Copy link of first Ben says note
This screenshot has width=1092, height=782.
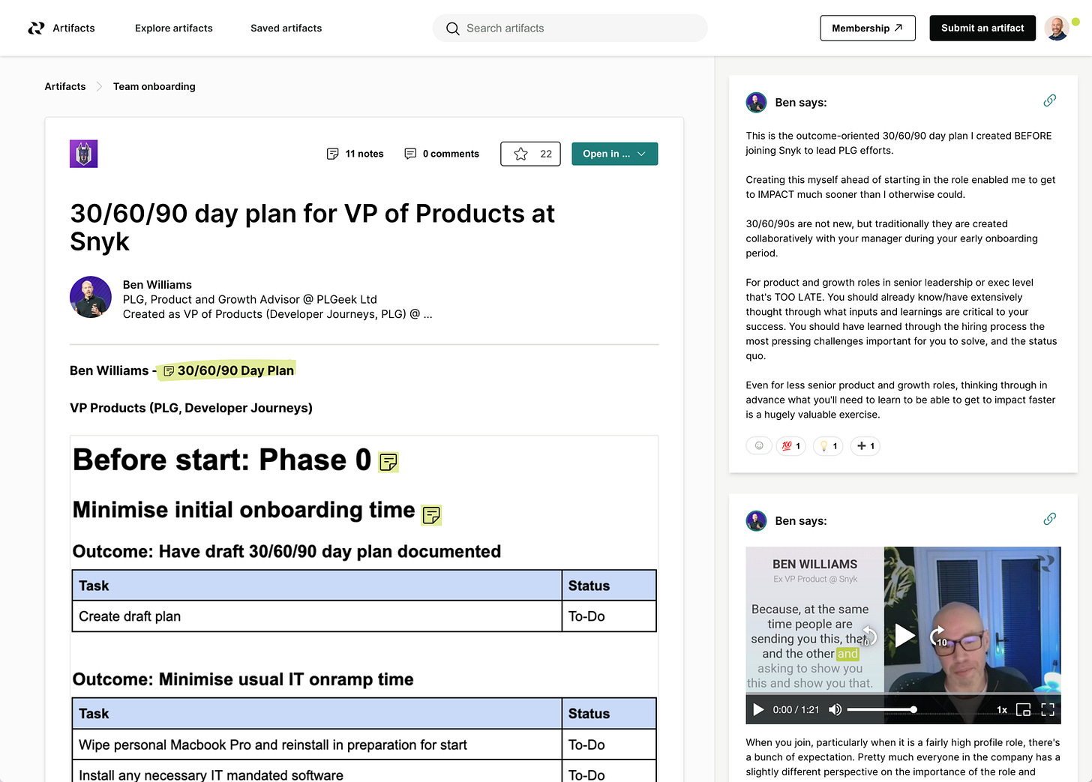1049,100
